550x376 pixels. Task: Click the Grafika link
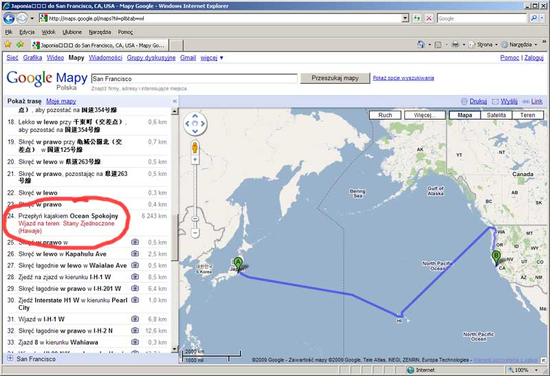pyautogui.click(x=32, y=58)
